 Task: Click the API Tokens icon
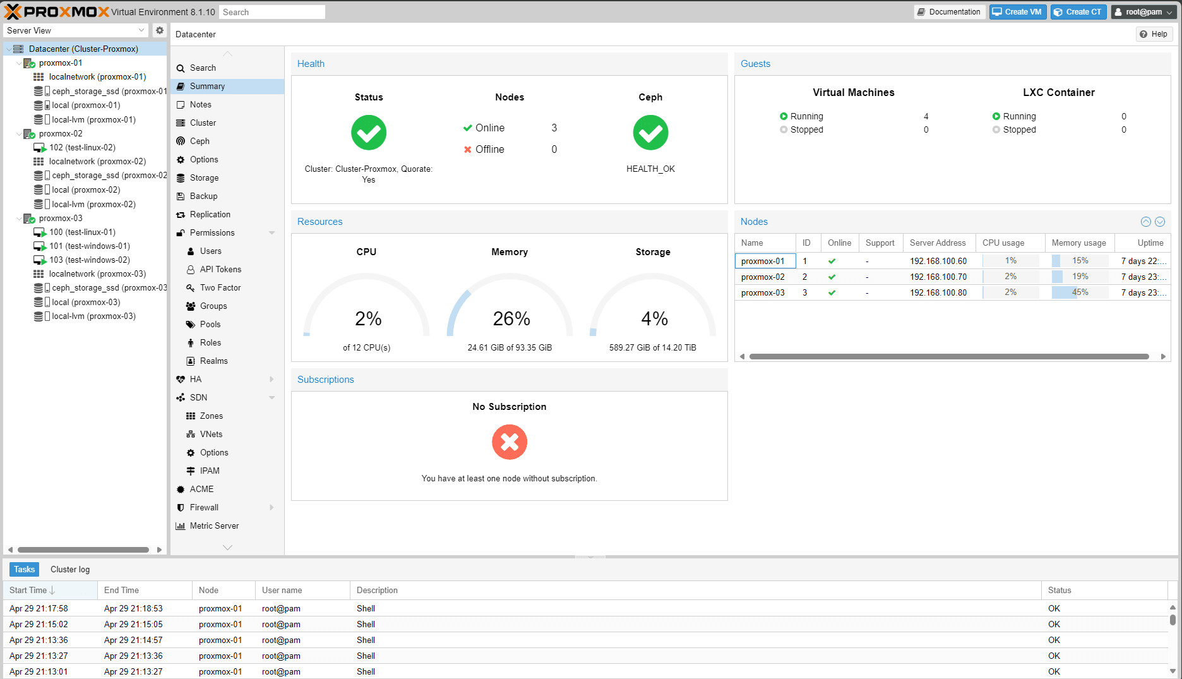point(191,270)
